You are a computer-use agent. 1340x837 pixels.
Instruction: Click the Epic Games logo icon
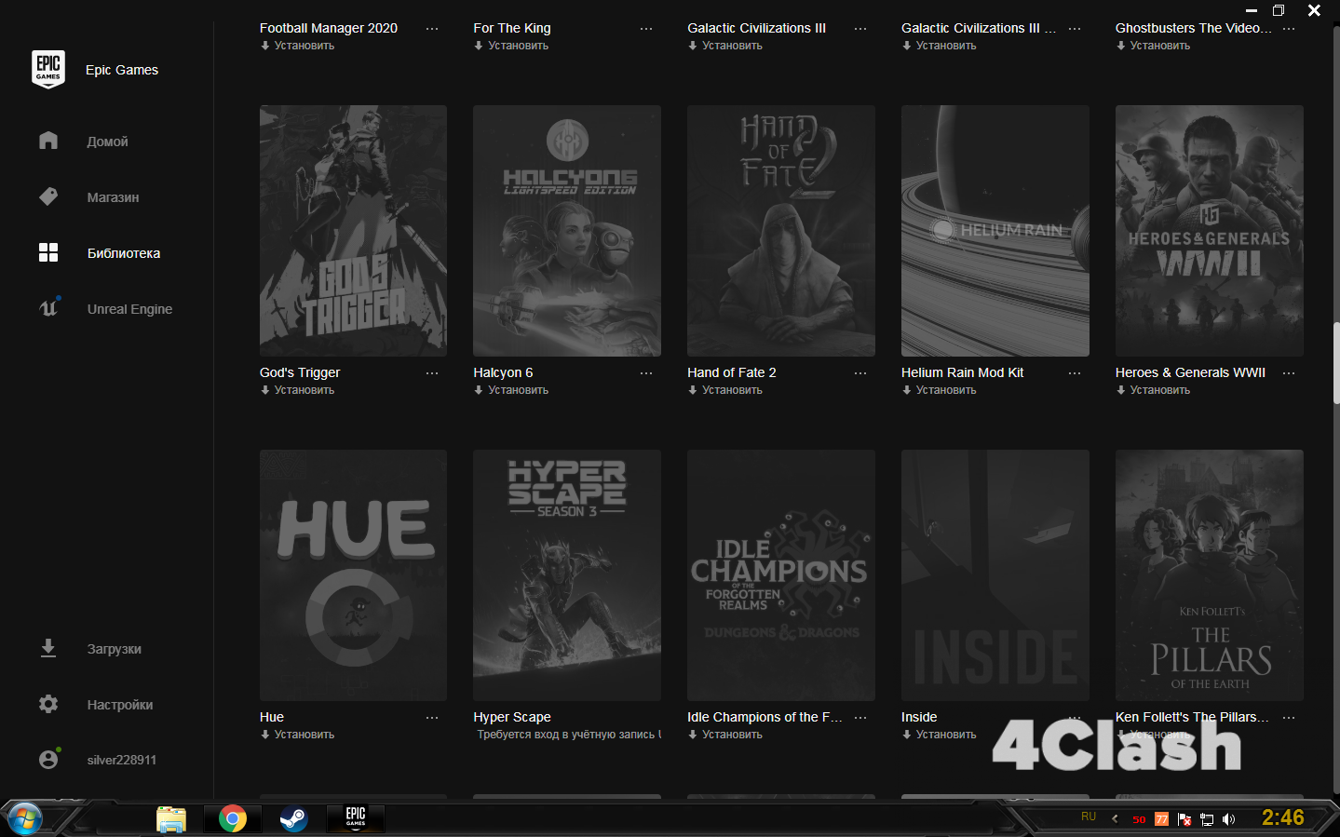tap(48, 70)
